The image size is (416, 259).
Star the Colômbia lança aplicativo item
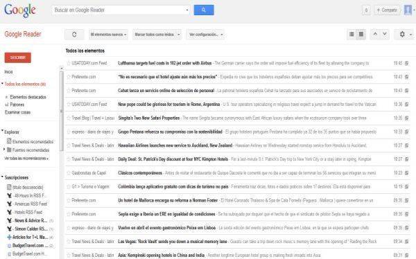click(69, 186)
